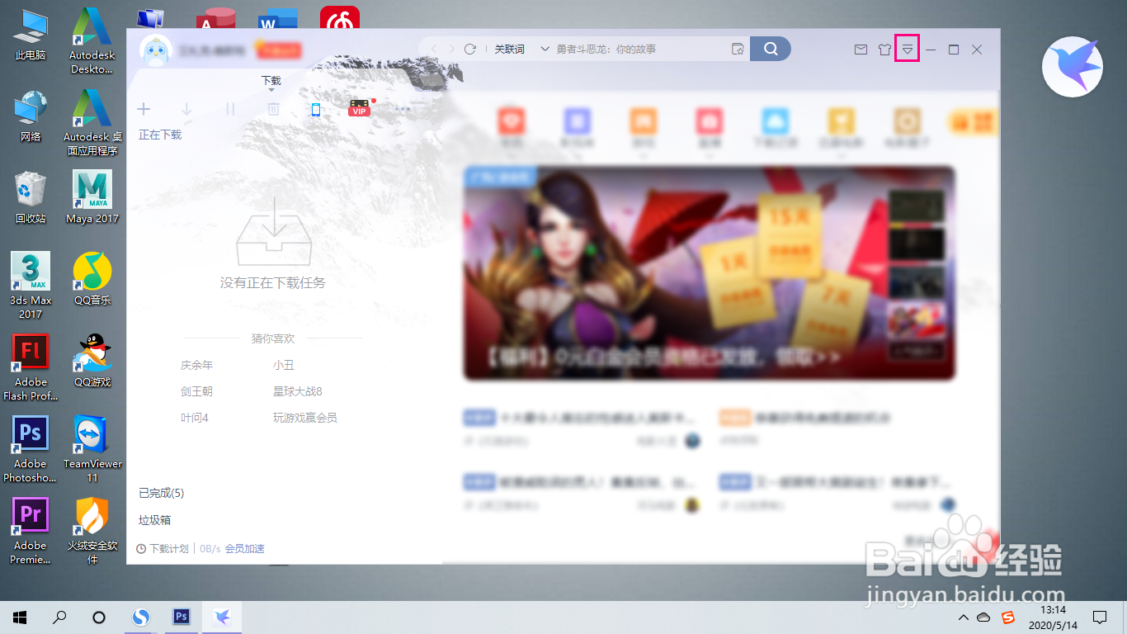Select the 下载 tab
The width and height of the screenshot is (1127, 634).
(271, 81)
